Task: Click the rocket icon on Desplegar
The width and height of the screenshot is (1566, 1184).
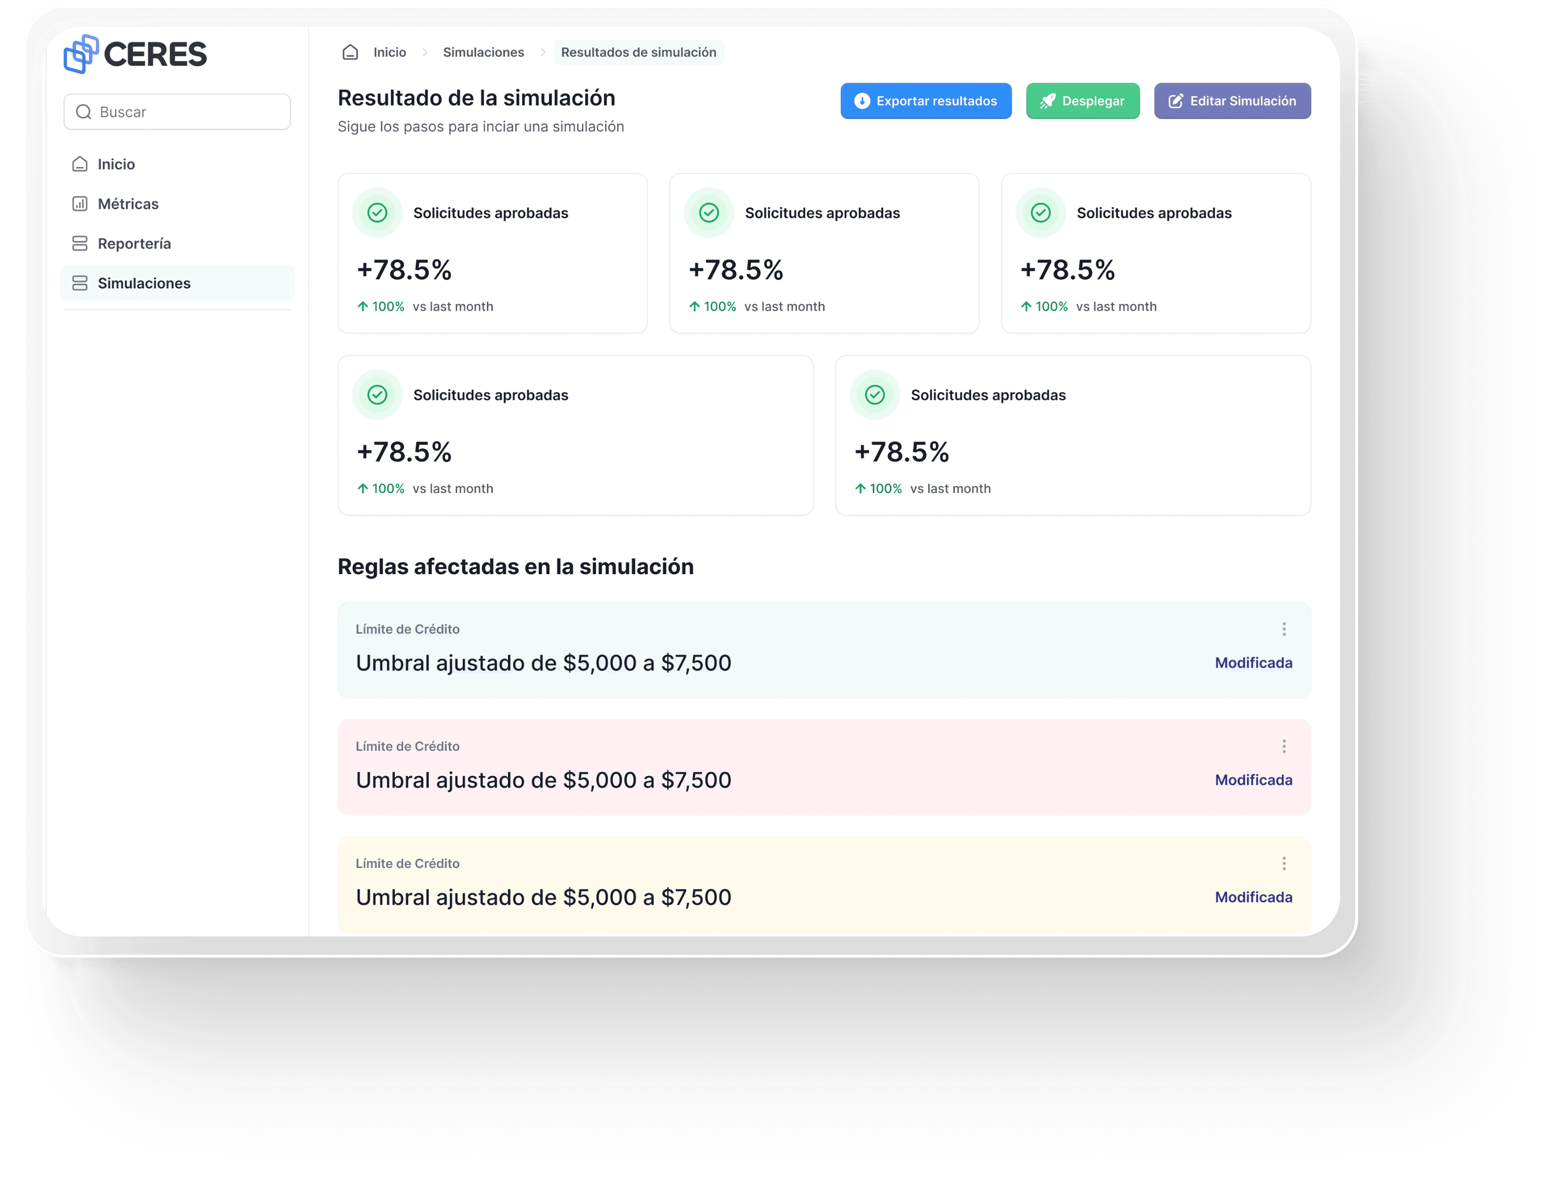Action: point(1047,101)
